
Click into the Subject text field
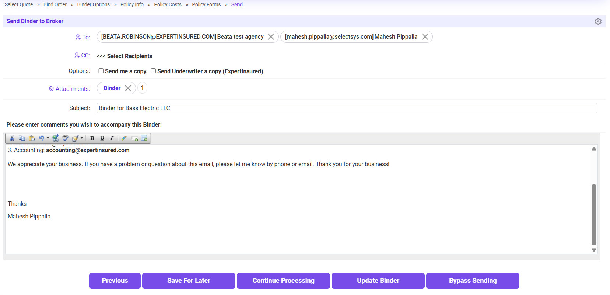click(346, 108)
